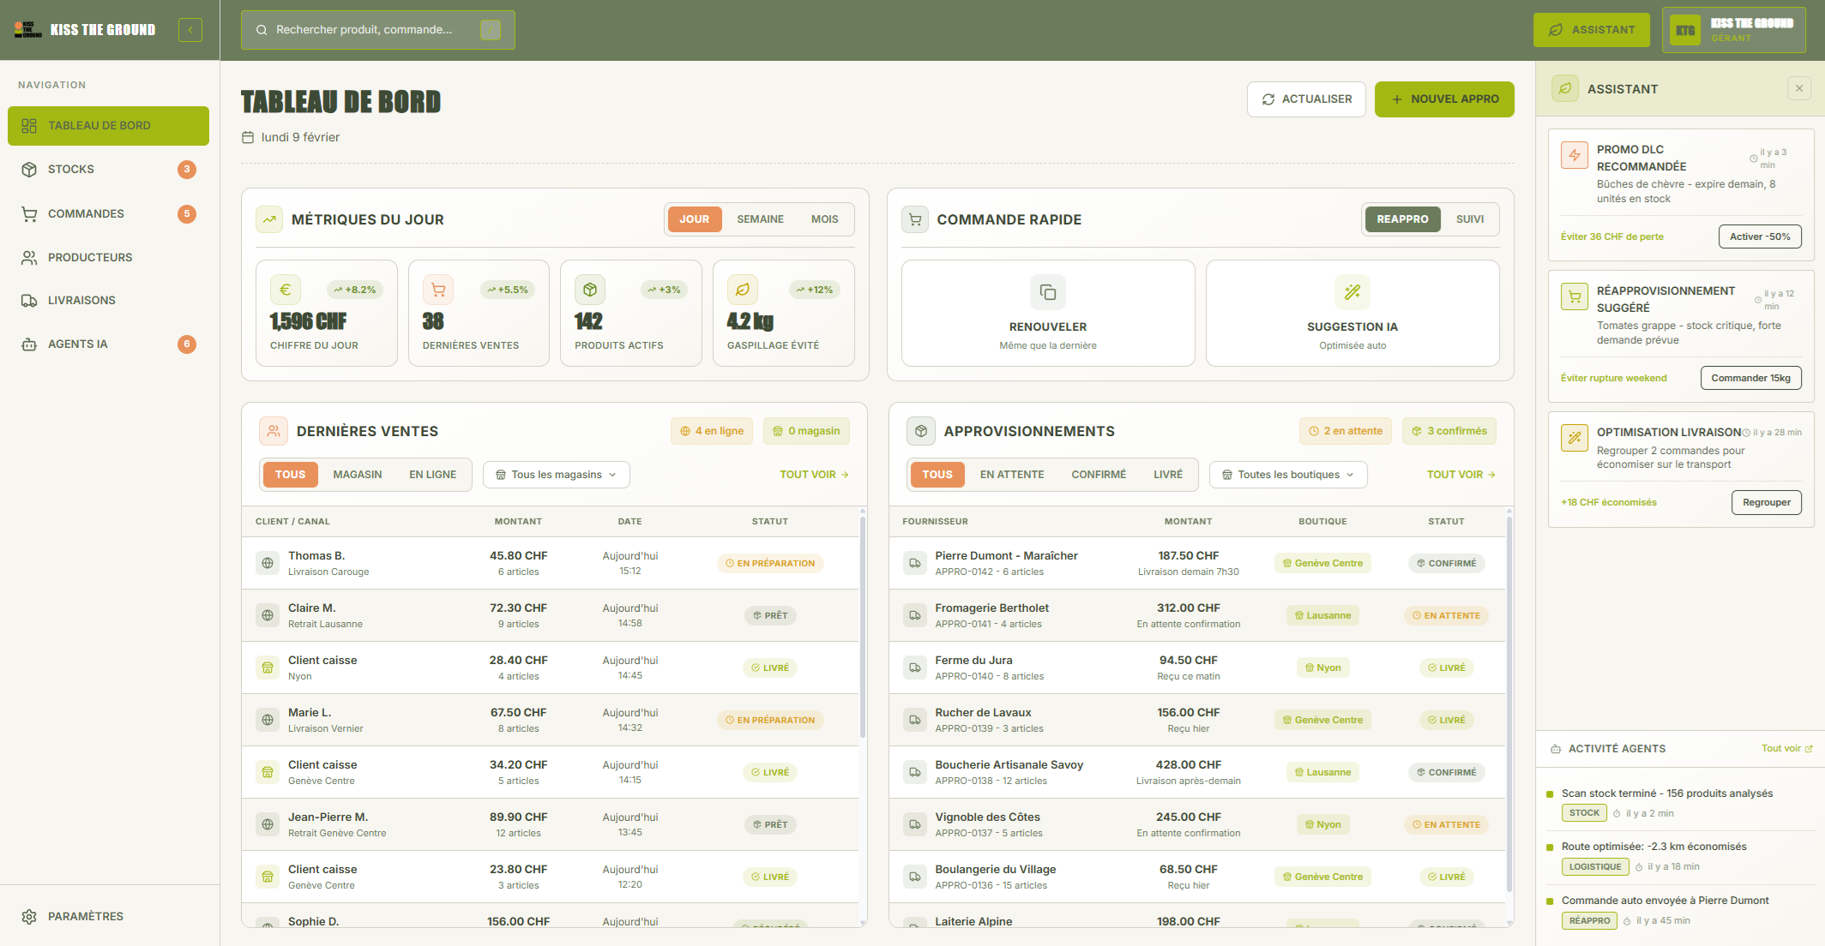Open settings via Paramètres gear icon
This screenshot has height=946, width=1825.
coord(29,917)
